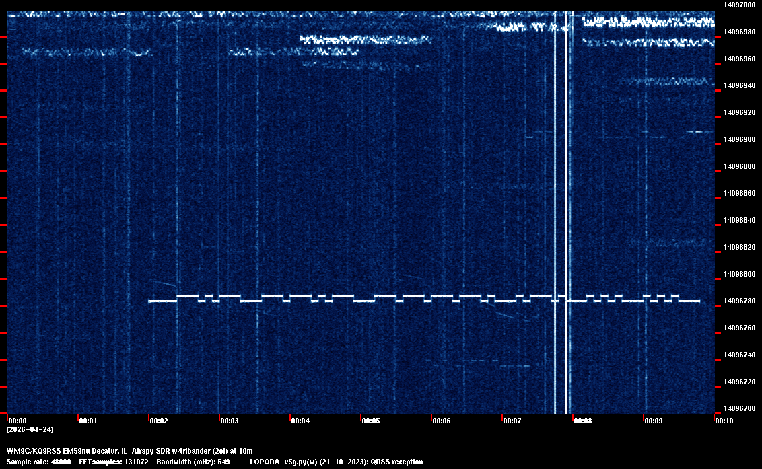The width and height of the screenshot is (762, 469).
Task: Click the 00:08 time axis label
Action: pos(582,421)
